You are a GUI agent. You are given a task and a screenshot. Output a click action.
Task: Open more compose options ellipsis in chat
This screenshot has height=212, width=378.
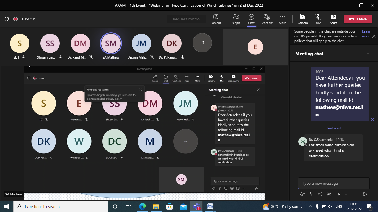(x=347, y=194)
